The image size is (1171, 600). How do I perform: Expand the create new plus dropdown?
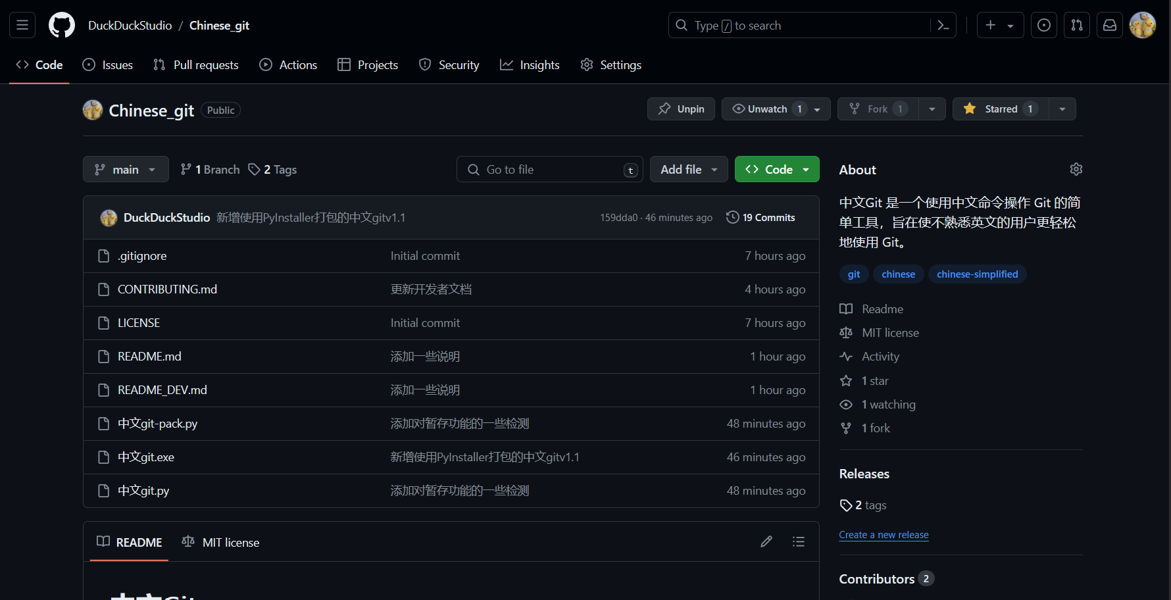pyautogui.click(x=1000, y=25)
